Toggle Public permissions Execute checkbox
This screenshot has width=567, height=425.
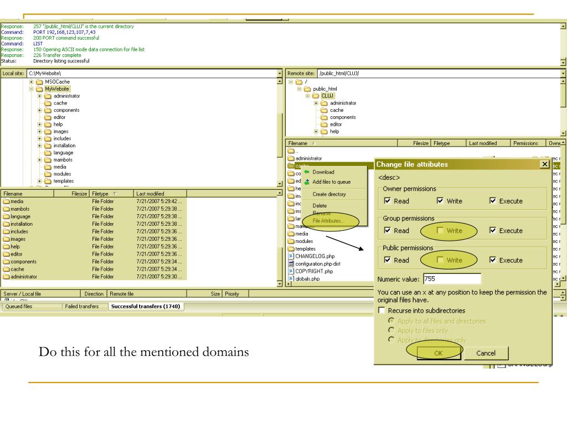(x=493, y=260)
